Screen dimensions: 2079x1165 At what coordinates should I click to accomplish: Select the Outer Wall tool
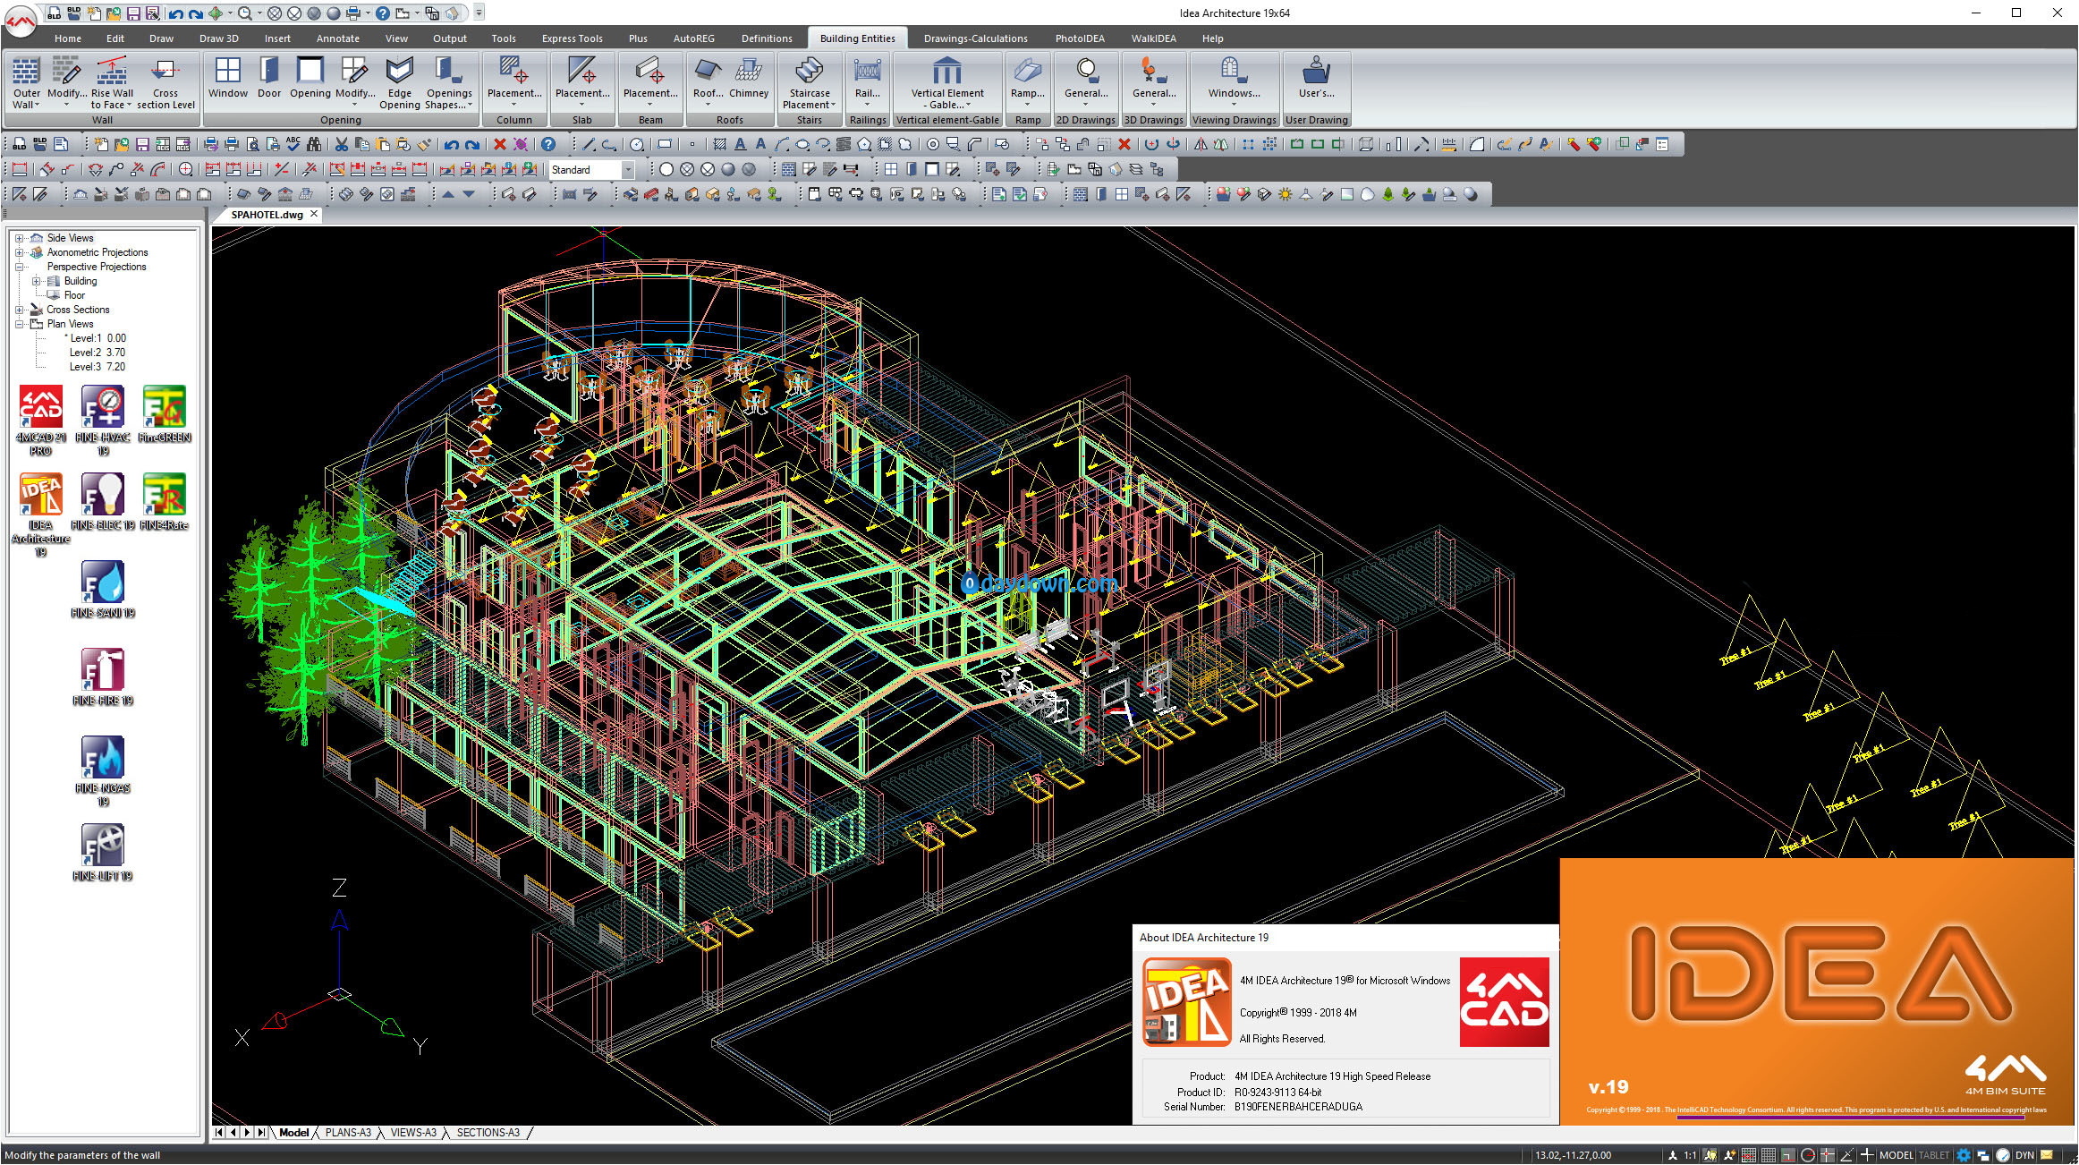tap(26, 82)
